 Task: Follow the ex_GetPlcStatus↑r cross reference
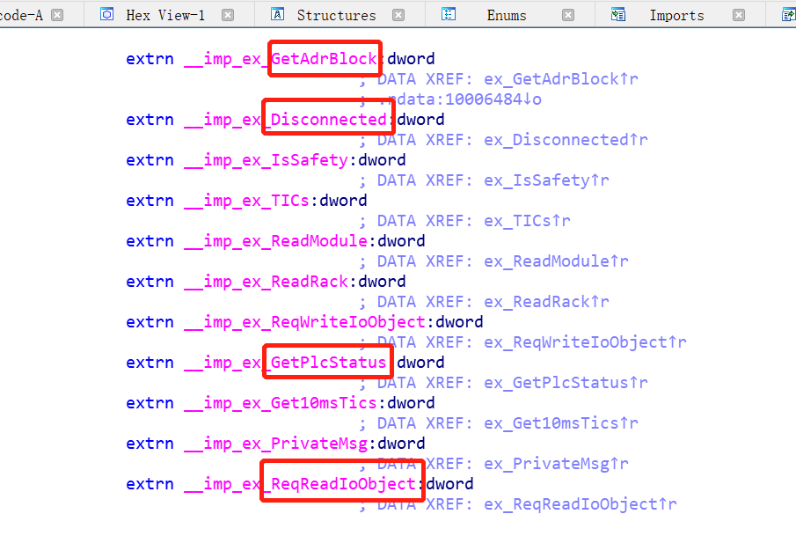[x=566, y=383]
